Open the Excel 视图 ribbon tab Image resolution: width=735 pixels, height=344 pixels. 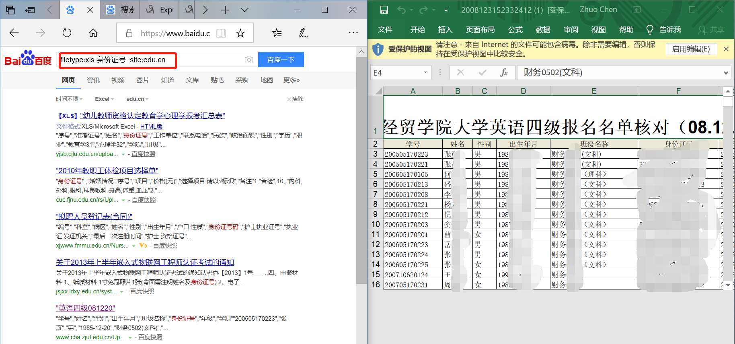599,30
